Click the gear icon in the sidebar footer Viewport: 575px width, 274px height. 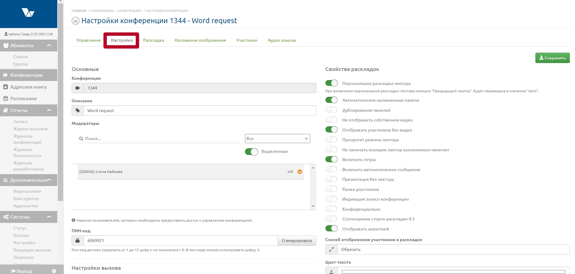pos(54,271)
